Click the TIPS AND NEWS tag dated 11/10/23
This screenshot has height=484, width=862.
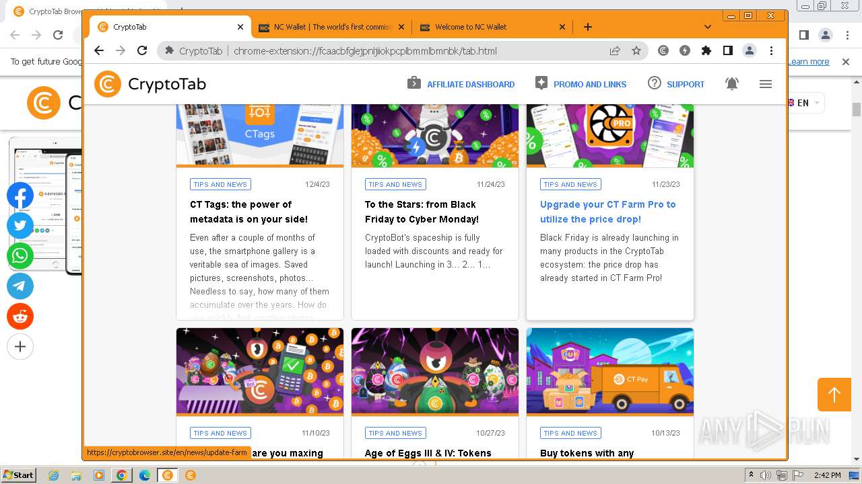[220, 433]
